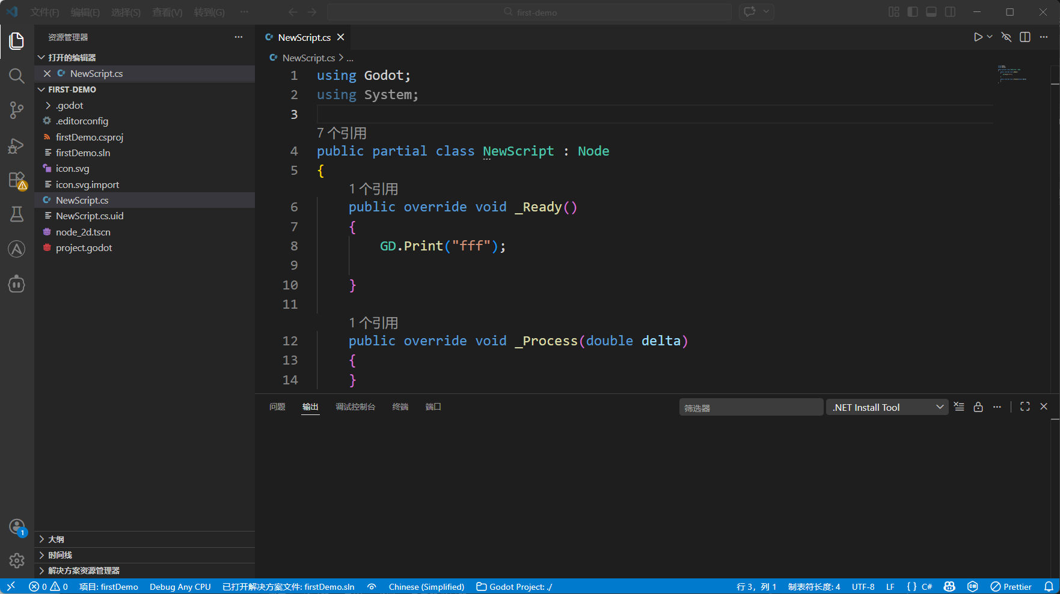Switch to the Debug Console (调试控制台) tab
Image resolution: width=1060 pixels, height=594 pixels.
point(355,407)
